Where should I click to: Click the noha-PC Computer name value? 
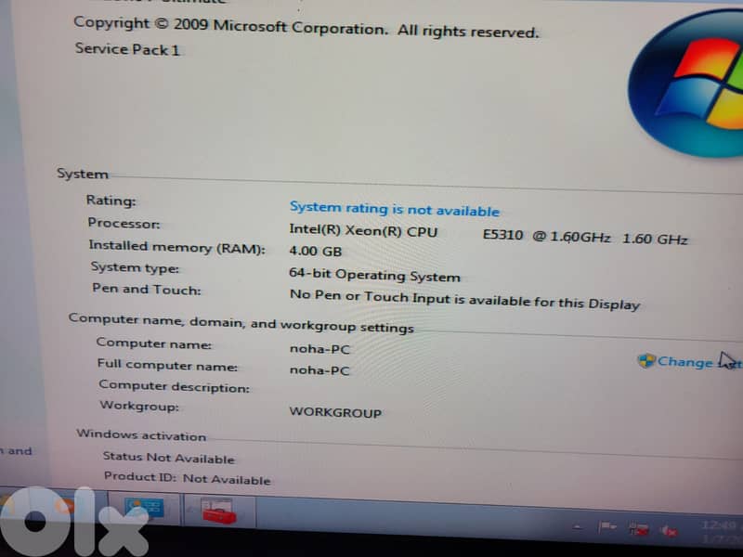tap(319, 349)
